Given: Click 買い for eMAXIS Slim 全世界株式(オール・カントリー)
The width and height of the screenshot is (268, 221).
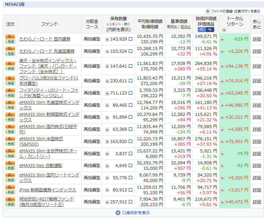Looking at the screenshot, I should (10, 151).
